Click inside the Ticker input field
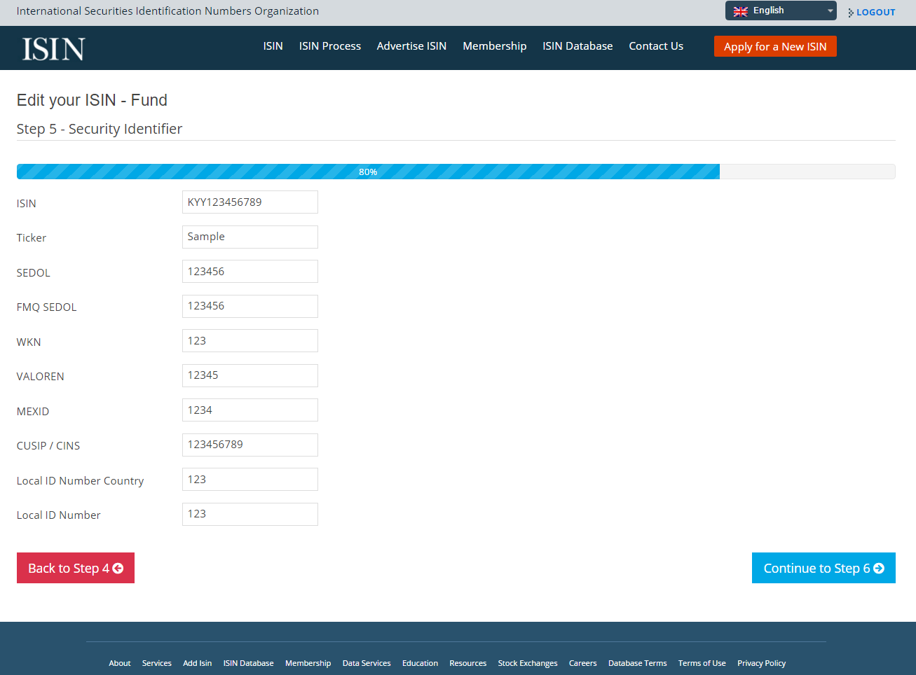The height and width of the screenshot is (675, 916). (250, 237)
